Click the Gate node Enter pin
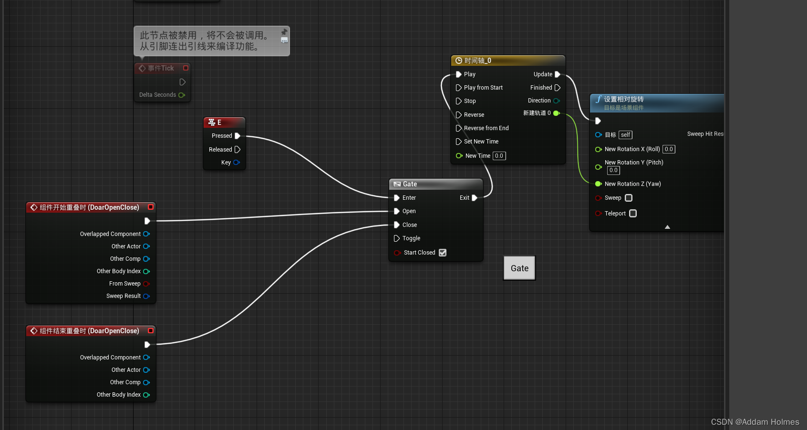Viewport: 807px width, 430px height. (x=396, y=198)
